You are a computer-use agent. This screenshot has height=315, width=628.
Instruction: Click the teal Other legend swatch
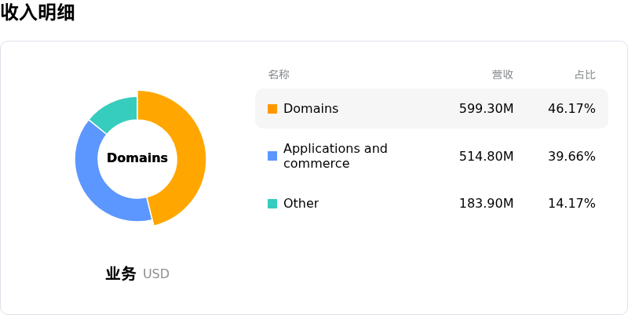click(272, 204)
